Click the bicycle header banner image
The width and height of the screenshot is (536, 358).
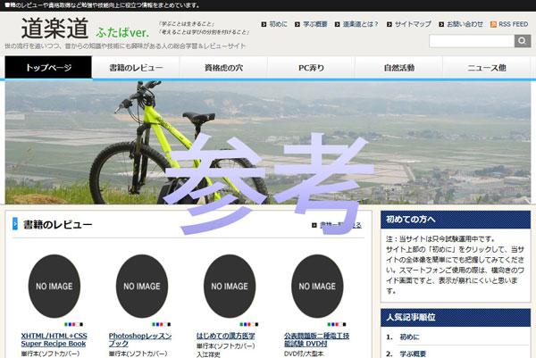pos(268,143)
